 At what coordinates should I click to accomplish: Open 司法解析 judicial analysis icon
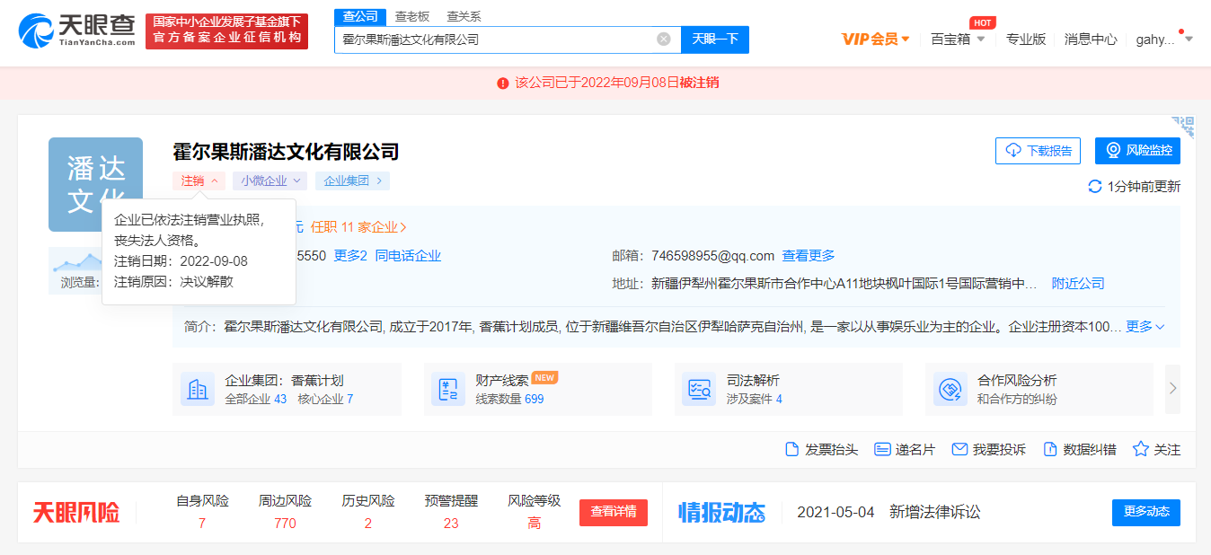698,390
